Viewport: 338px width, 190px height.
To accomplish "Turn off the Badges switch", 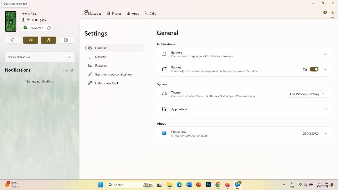I will (314, 69).
